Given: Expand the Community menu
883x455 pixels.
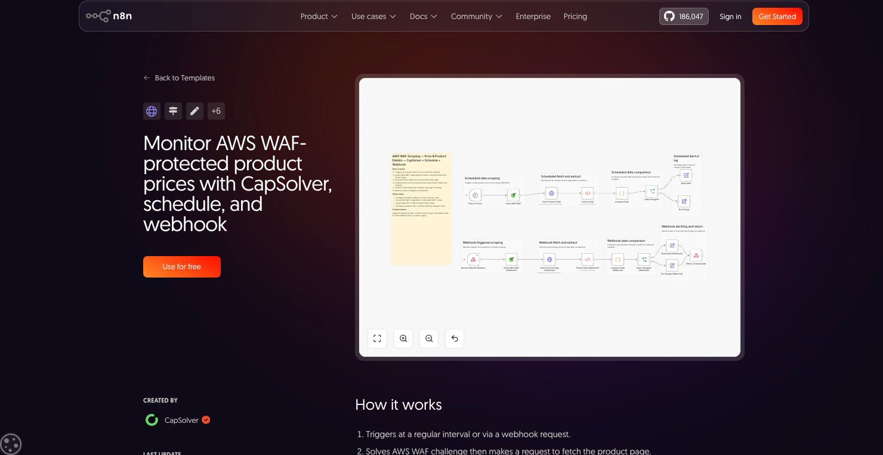Looking at the screenshot, I should coord(476,16).
